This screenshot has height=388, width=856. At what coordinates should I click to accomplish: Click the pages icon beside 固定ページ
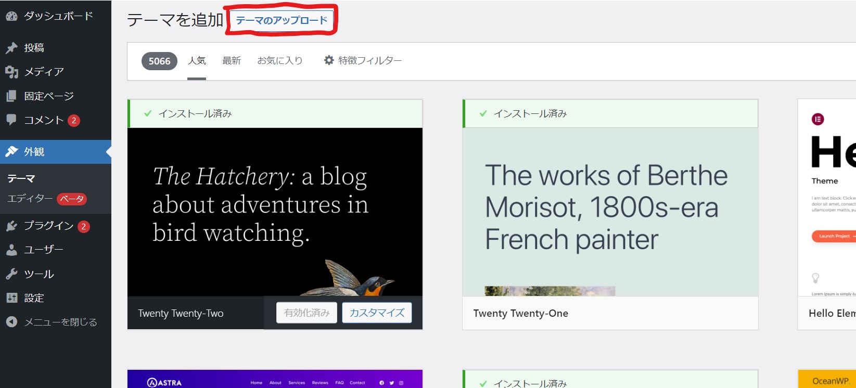pos(11,96)
